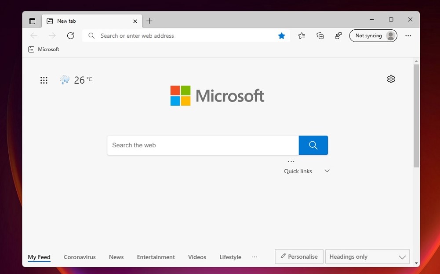The height and width of the screenshot is (274, 440).
Task: Click the Personalise button
Action: coord(299,256)
